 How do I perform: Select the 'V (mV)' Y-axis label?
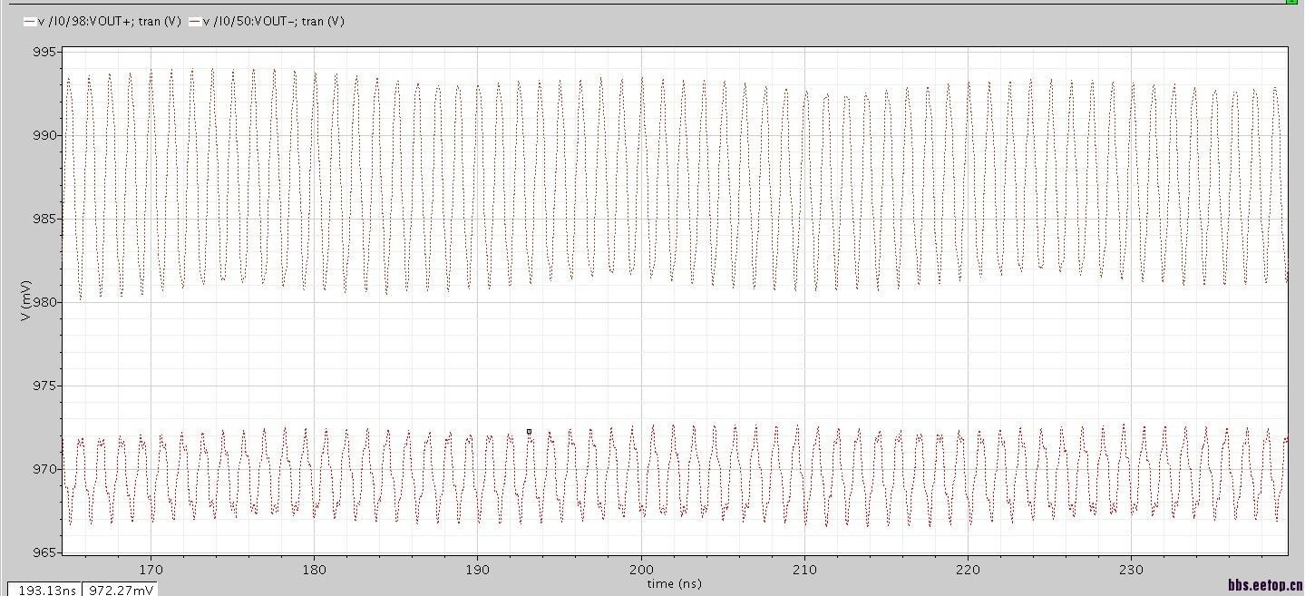coord(28,301)
